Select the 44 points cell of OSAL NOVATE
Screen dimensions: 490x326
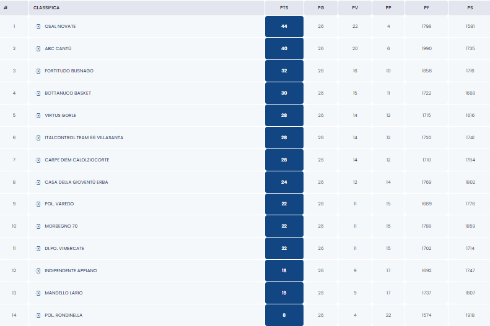click(x=284, y=27)
